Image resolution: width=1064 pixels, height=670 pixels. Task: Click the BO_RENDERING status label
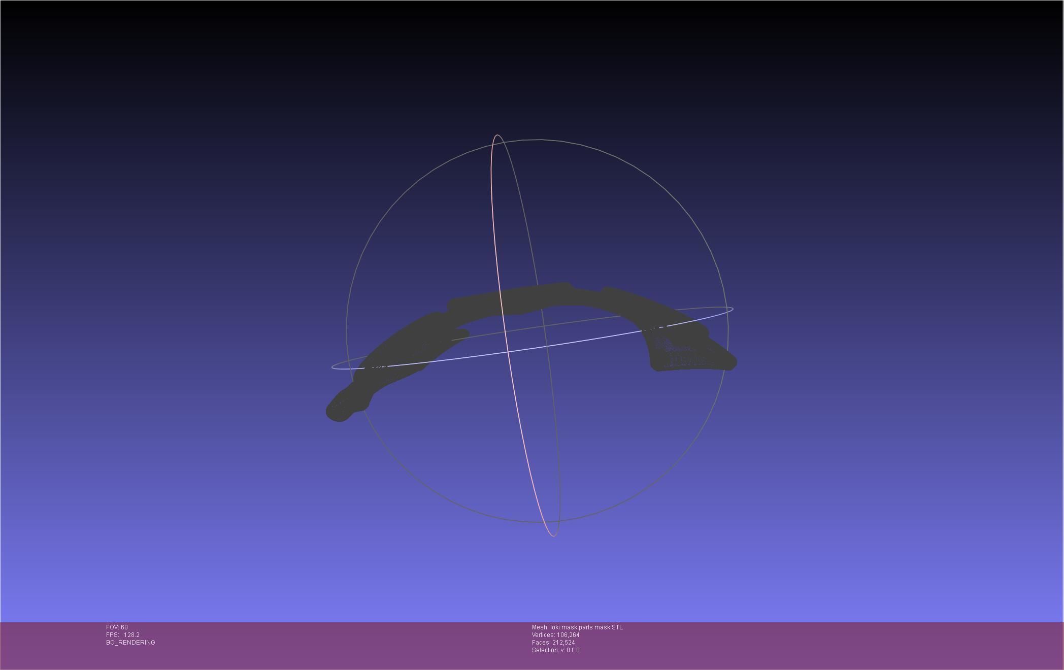130,643
